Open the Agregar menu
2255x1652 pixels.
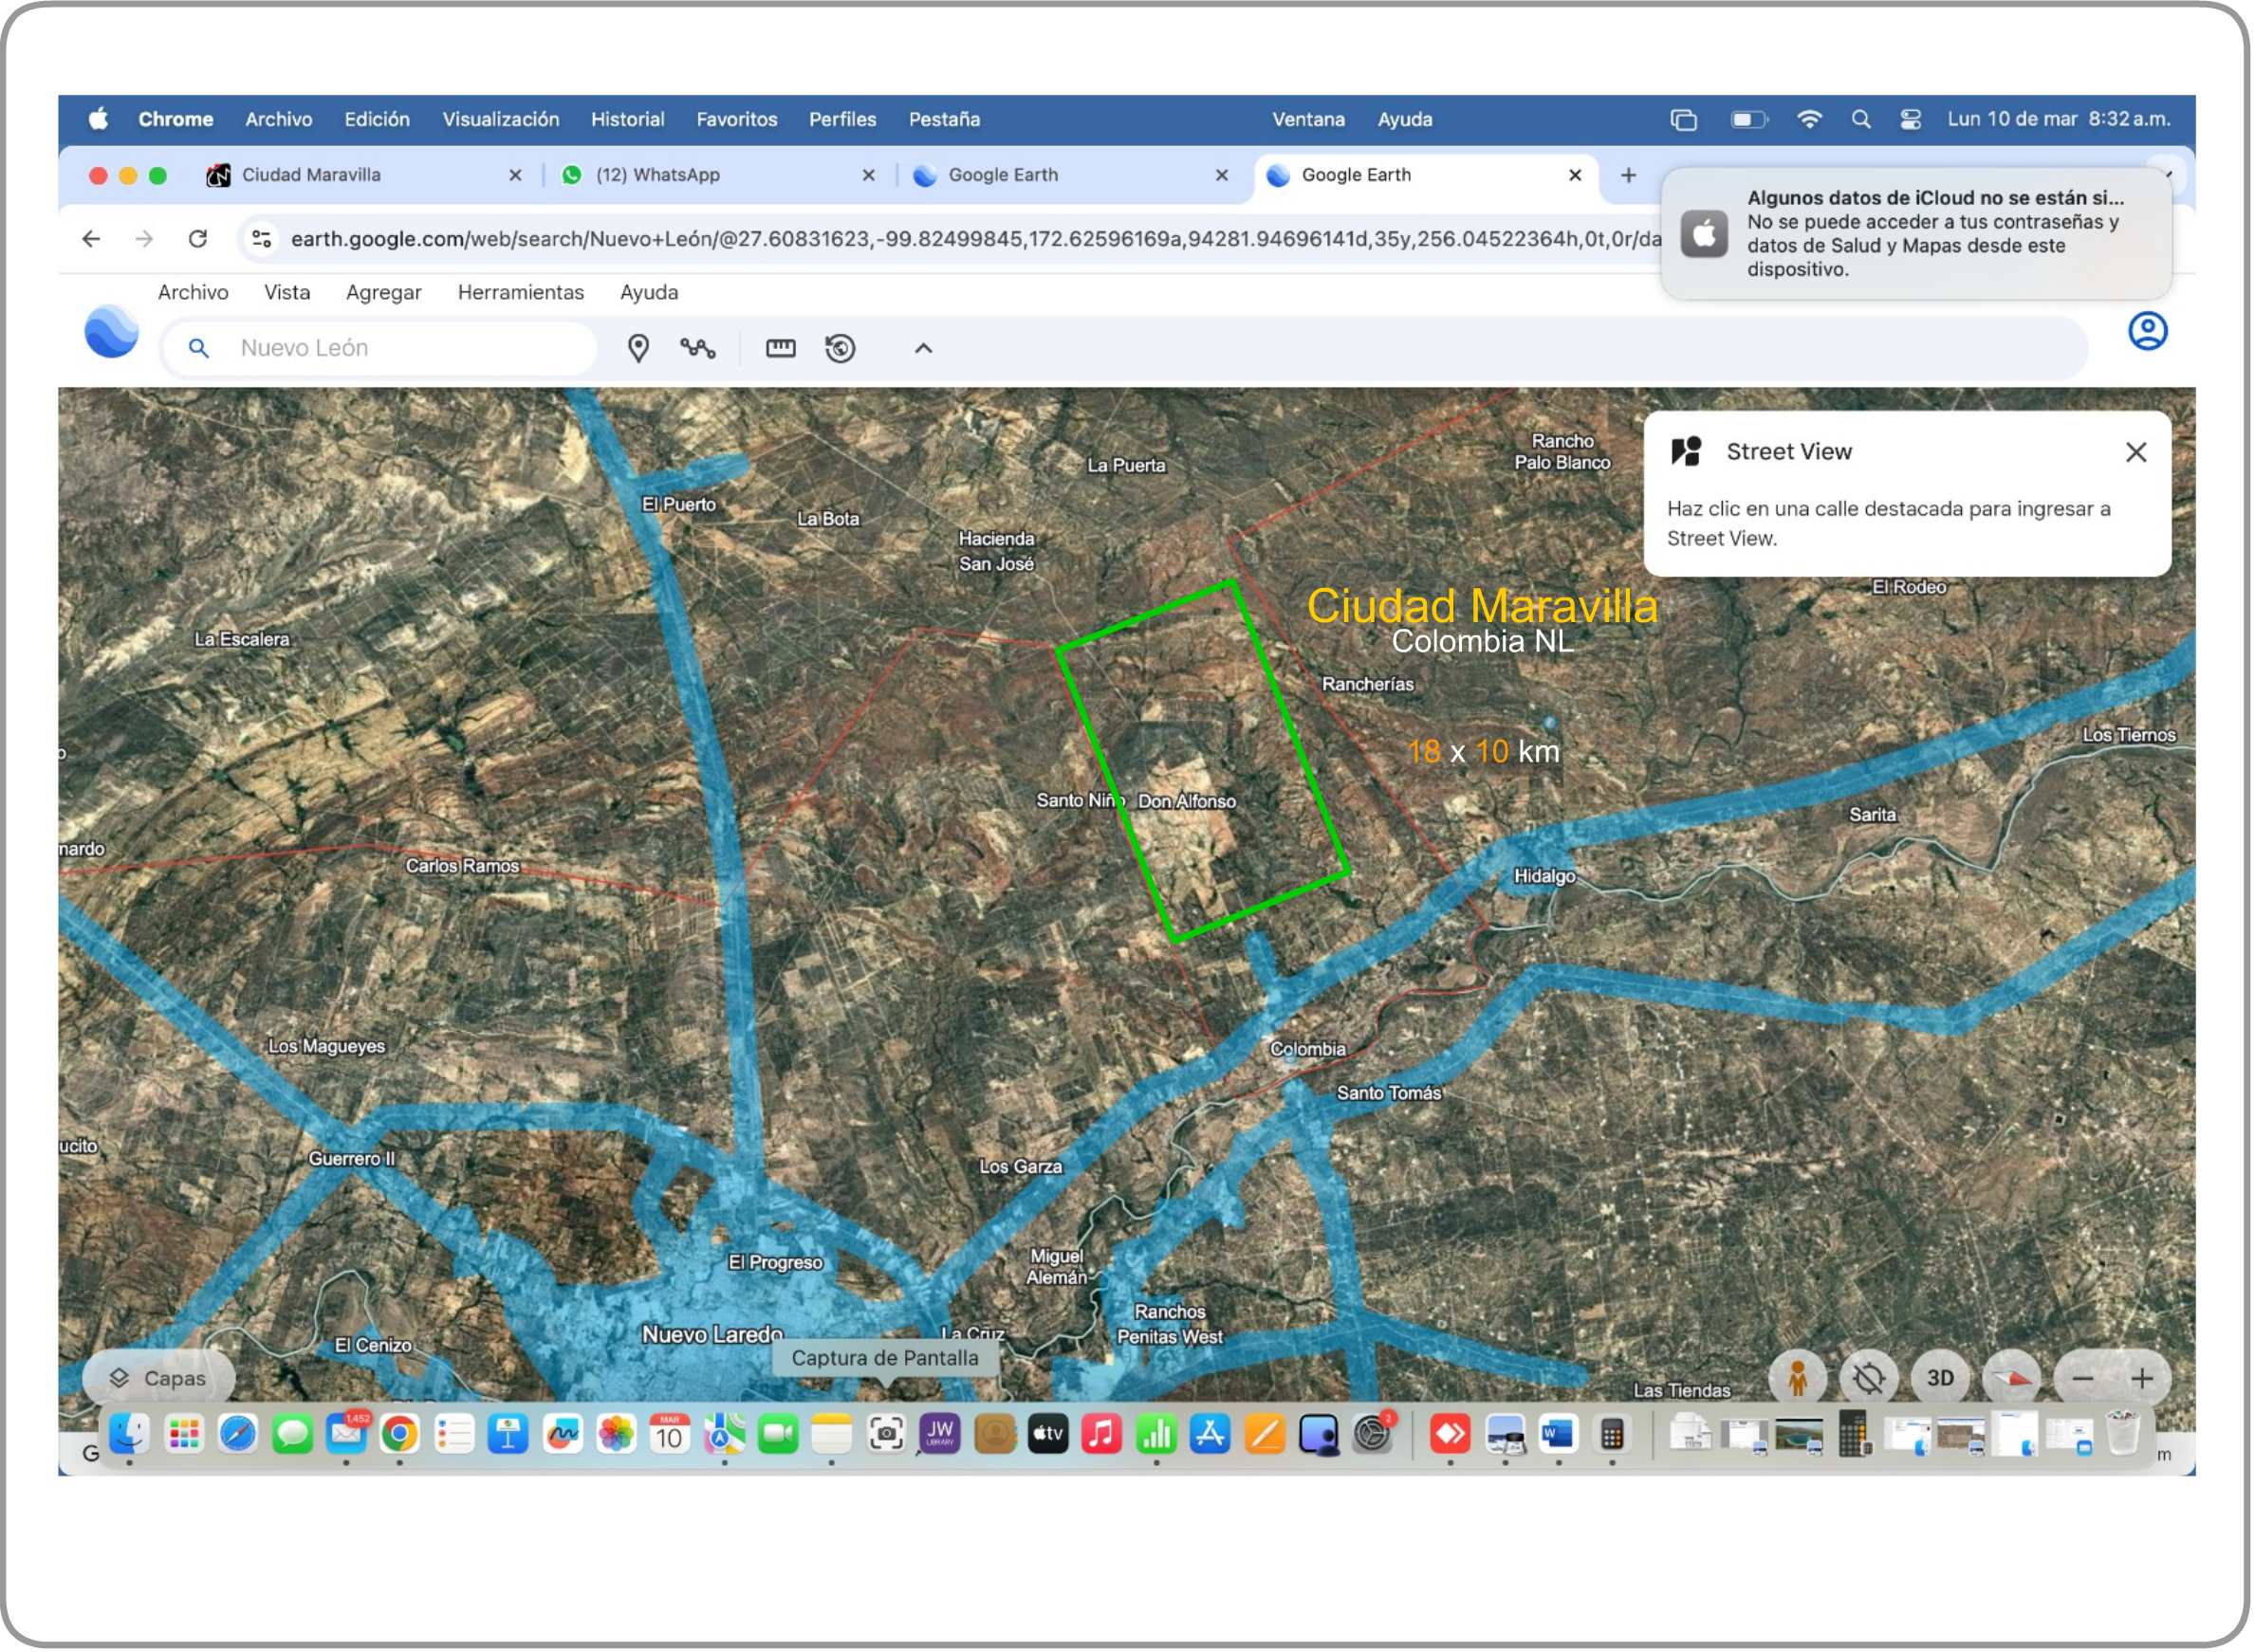(383, 292)
